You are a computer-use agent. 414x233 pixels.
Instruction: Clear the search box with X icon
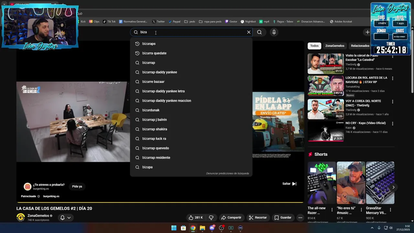click(249, 32)
